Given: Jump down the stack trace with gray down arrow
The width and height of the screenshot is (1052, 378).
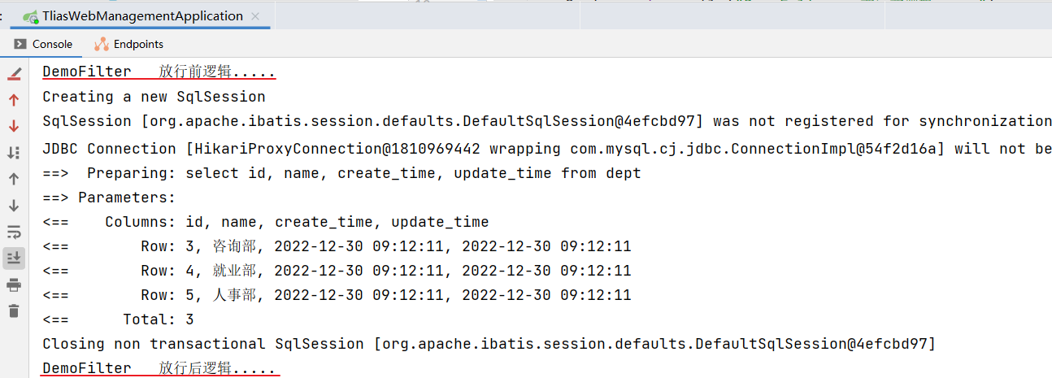Looking at the screenshot, I should [14, 205].
